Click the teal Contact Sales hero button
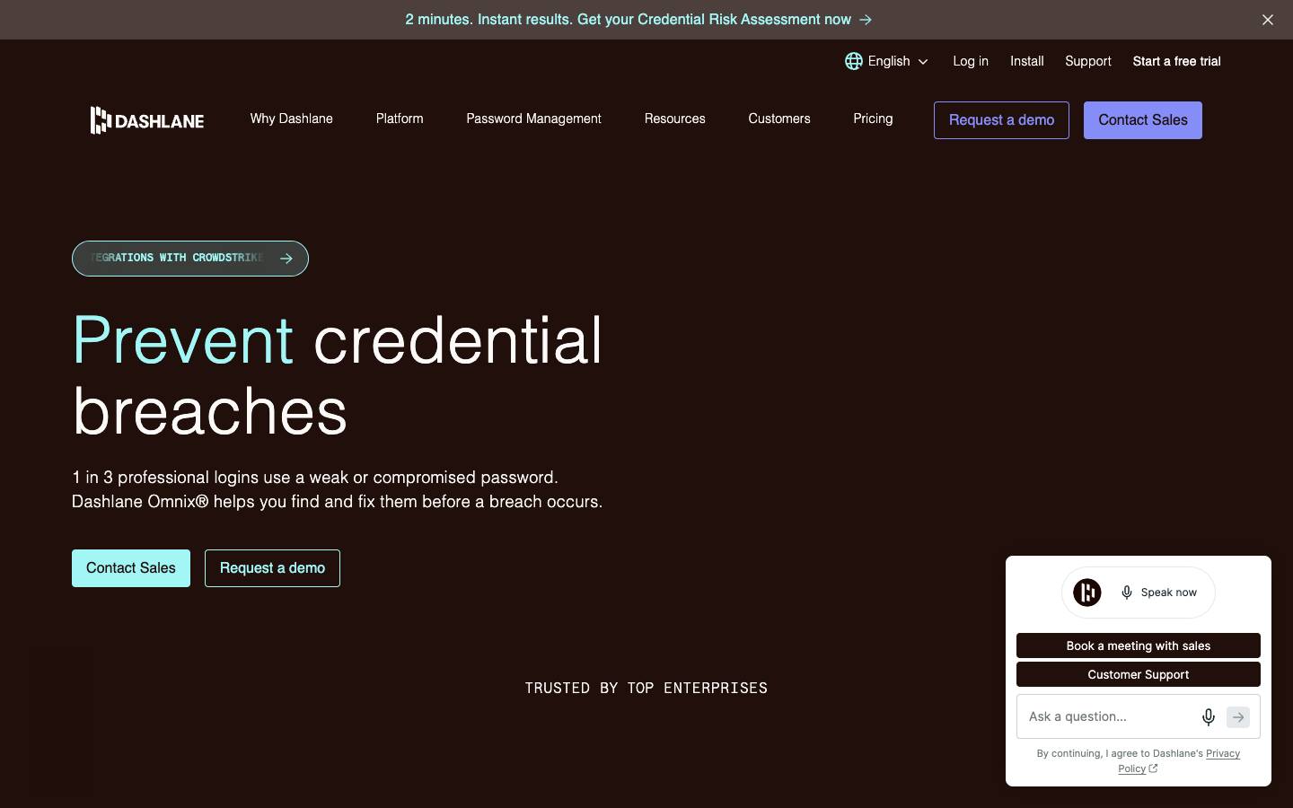Viewport: 1293px width, 808px height. pyautogui.click(x=131, y=568)
